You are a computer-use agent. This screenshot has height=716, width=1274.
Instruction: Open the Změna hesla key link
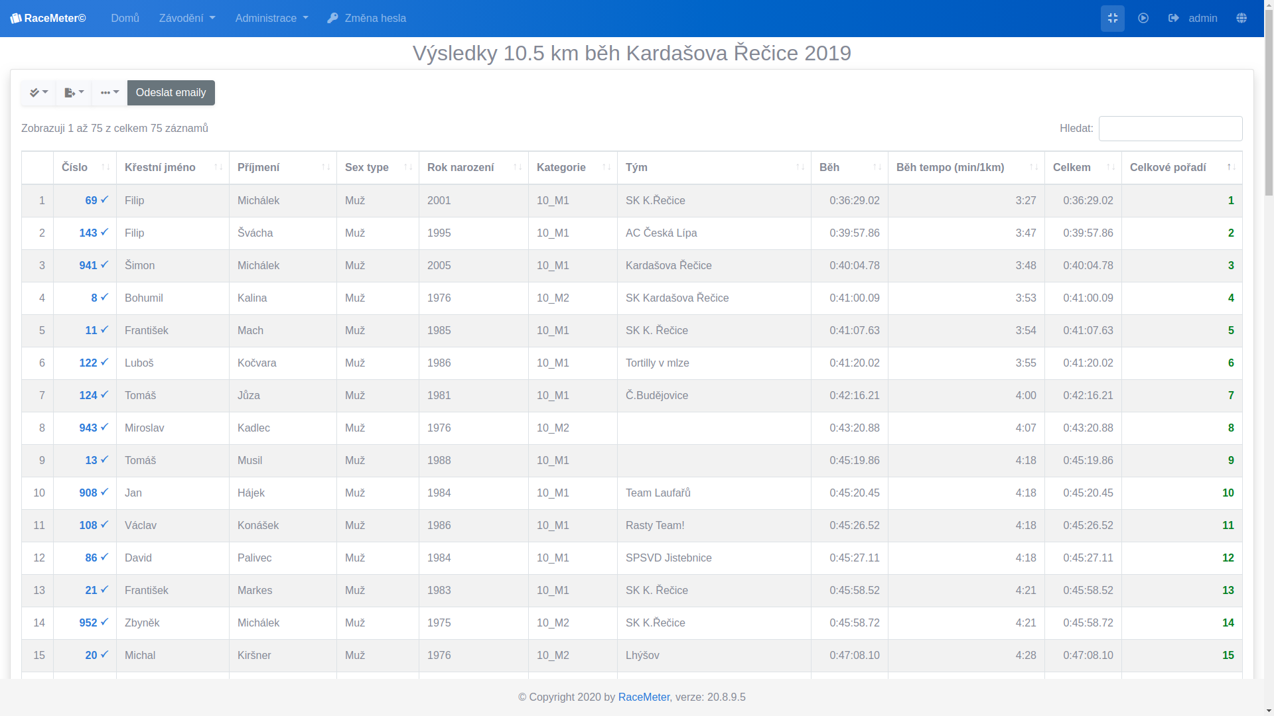[366, 19]
